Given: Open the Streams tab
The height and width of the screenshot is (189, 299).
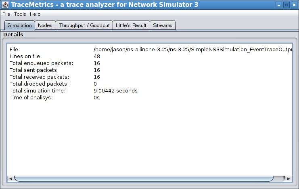Looking at the screenshot, I should coord(163,25).
